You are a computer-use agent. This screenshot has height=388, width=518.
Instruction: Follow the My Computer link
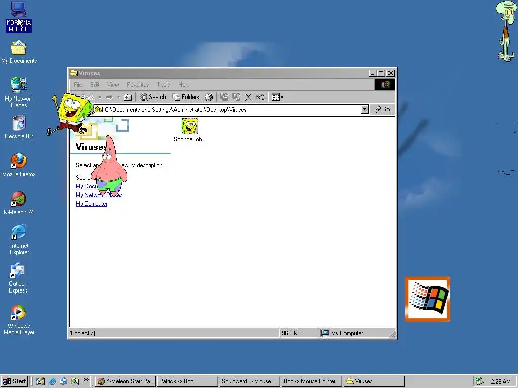point(92,204)
